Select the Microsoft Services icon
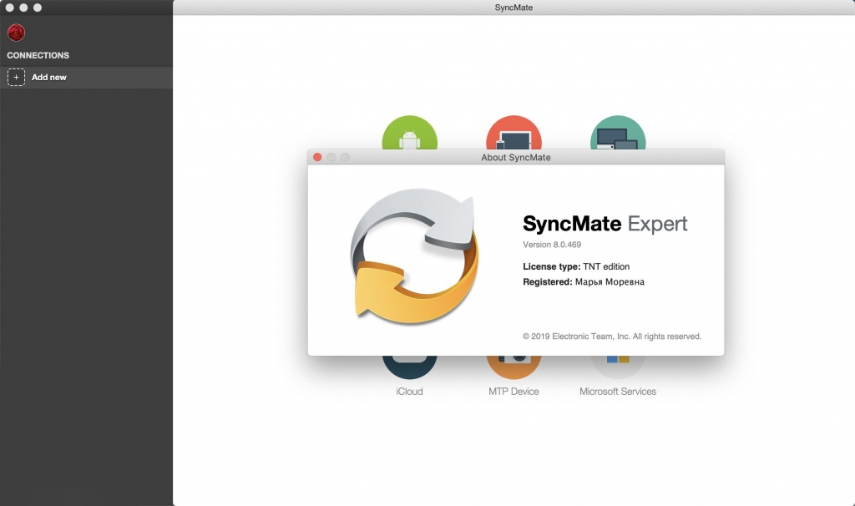 click(x=618, y=367)
